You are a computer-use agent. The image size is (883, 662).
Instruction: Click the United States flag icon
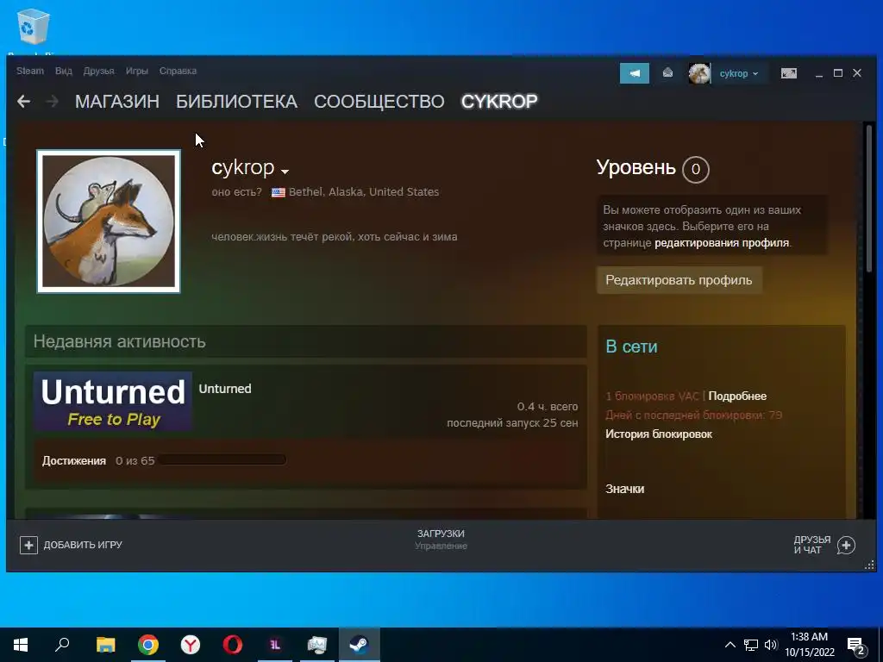[x=279, y=192]
